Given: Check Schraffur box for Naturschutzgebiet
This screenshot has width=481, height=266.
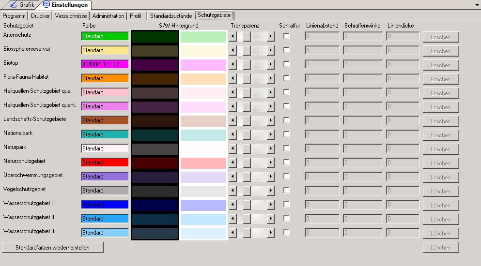Looking at the screenshot, I should [x=286, y=163].
